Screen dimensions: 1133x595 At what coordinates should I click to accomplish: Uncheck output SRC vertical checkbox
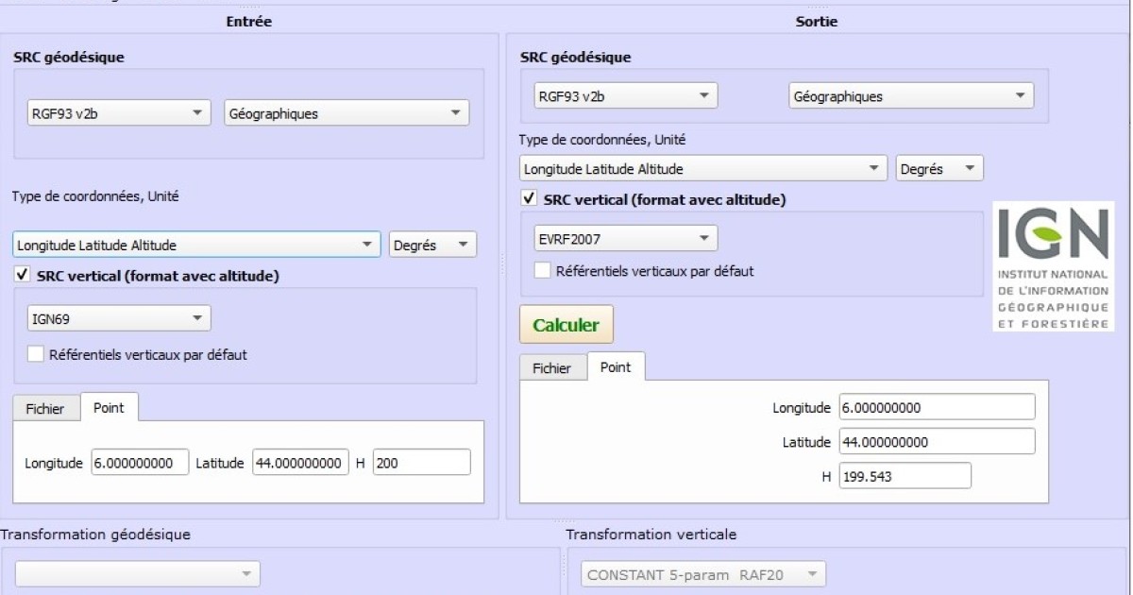pyautogui.click(x=529, y=199)
